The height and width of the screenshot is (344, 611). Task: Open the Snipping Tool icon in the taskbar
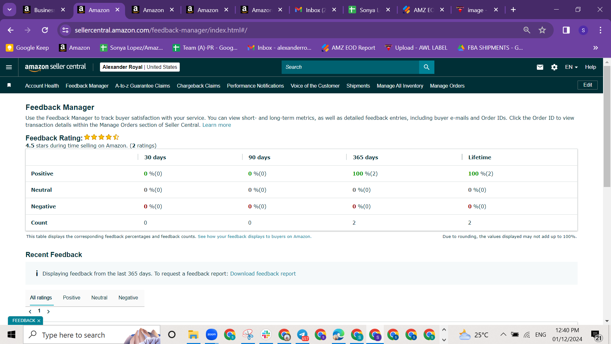click(248, 335)
